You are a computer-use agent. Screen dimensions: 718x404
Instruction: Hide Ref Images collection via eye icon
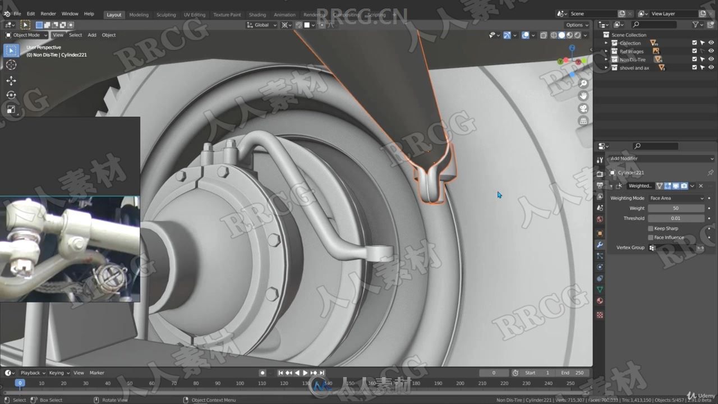click(x=711, y=51)
